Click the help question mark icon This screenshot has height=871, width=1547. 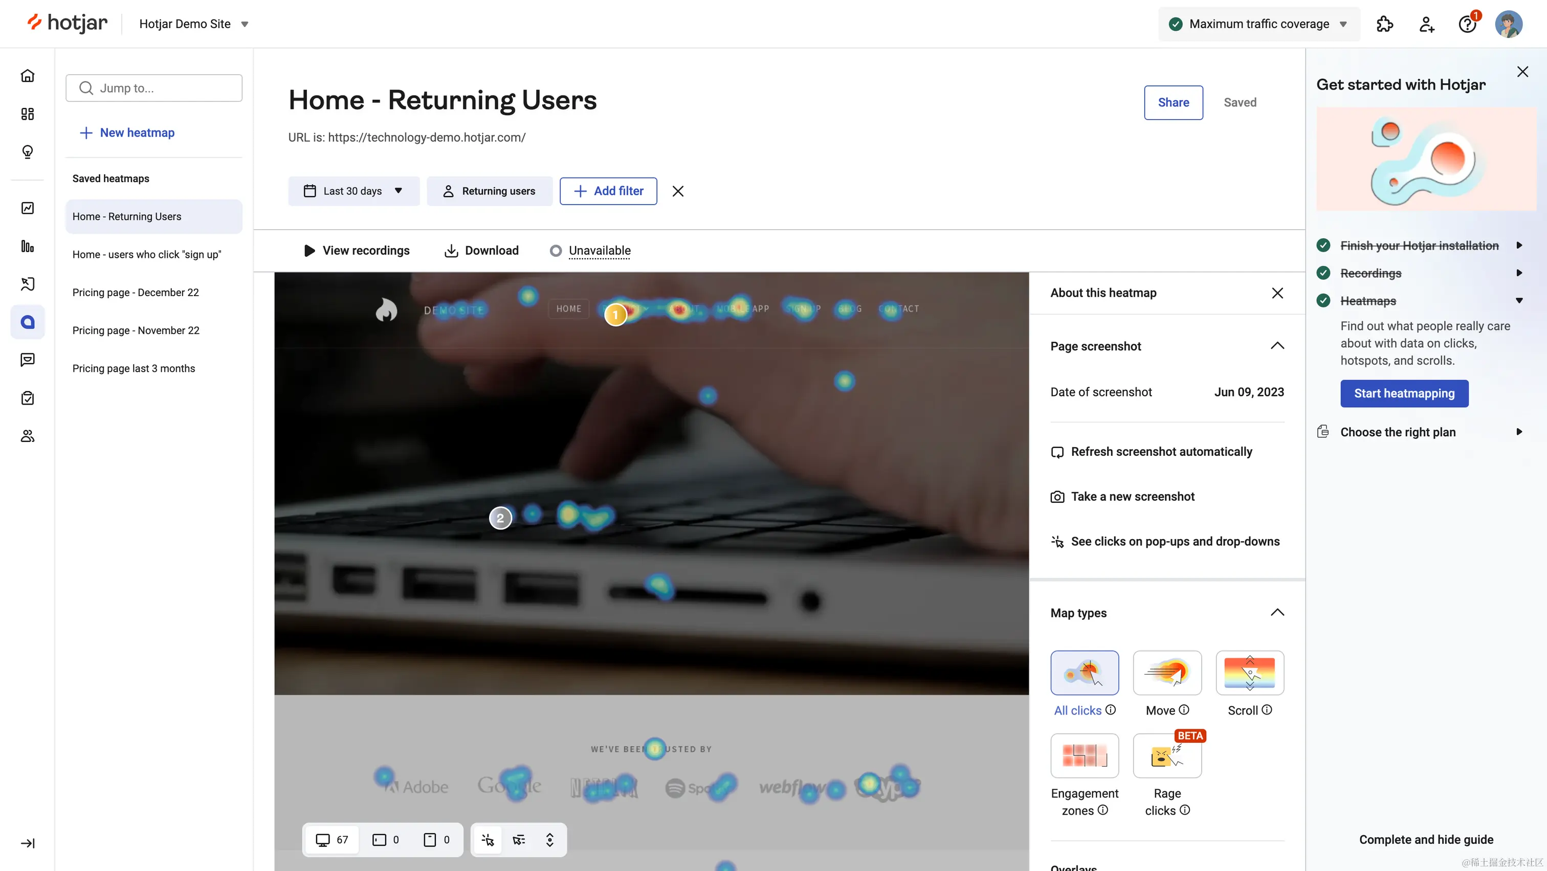click(x=1467, y=24)
